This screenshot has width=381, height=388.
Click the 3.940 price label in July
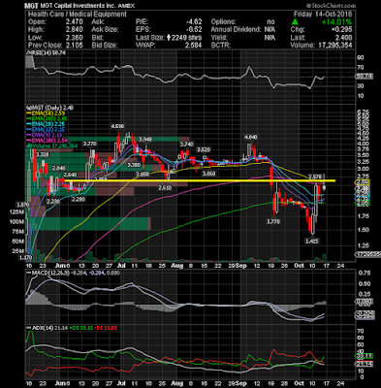click(x=145, y=140)
